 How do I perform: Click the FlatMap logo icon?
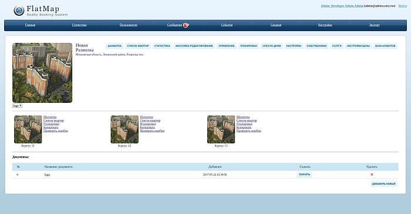click(19, 11)
